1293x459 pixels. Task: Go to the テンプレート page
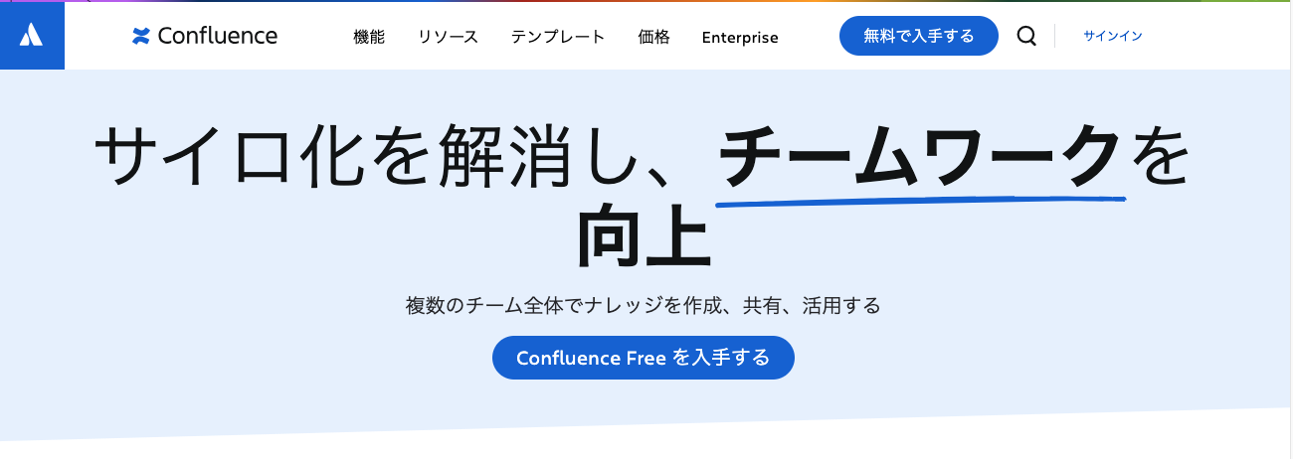coord(558,38)
